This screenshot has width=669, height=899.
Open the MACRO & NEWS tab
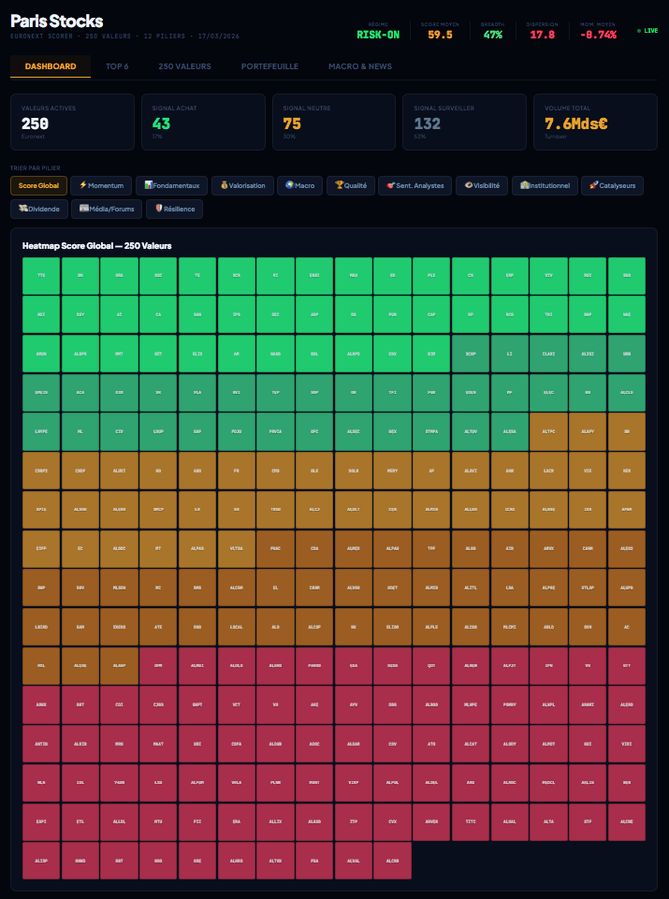[x=360, y=66]
